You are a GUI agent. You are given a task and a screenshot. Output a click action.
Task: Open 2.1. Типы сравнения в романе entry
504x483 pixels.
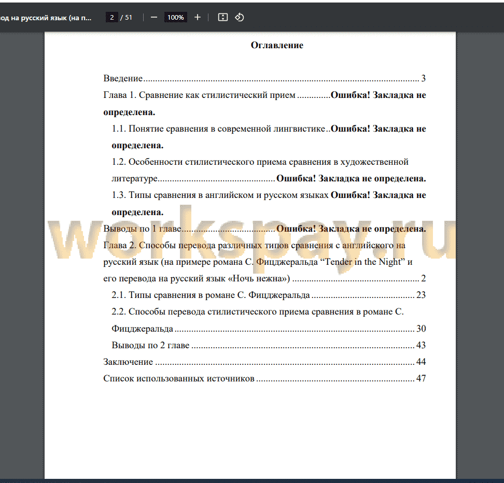269,295
